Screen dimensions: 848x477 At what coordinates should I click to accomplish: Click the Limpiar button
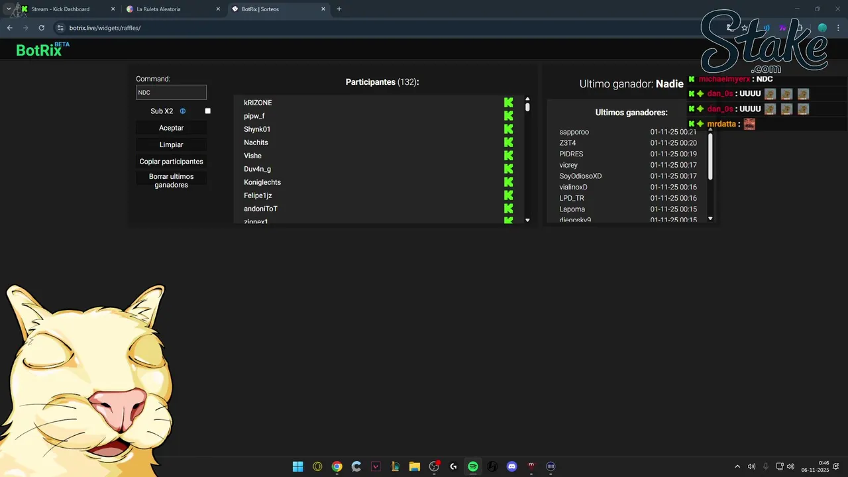pos(171,144)
